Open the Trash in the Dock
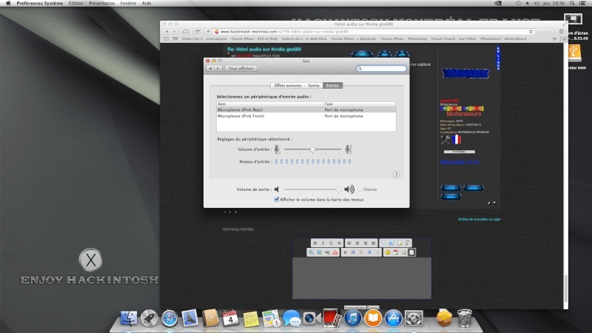Screen dimensions: 592x333 (465, 318)
